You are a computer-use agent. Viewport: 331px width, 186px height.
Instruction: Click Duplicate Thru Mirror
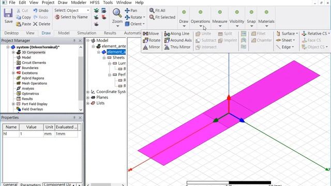coord(177,47)
